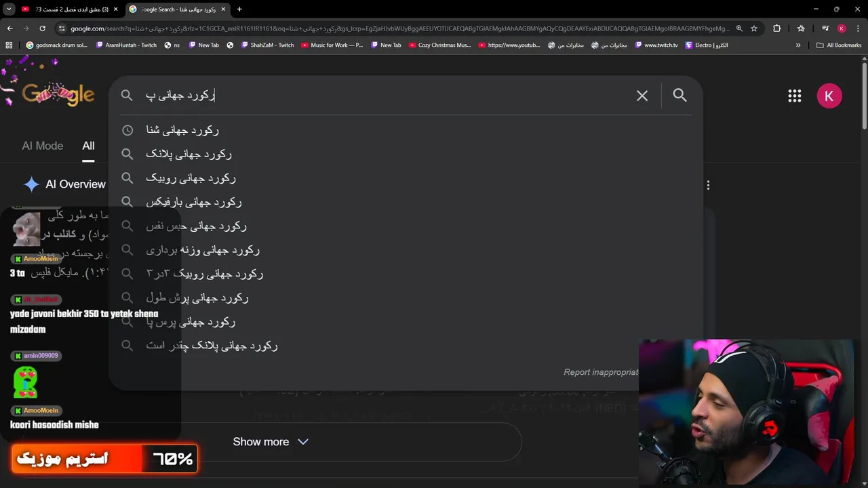Image resolution: width=868 pixels, height=488 pixels.
Task: Clear the search box with the X icon
Action: point(642,96)
